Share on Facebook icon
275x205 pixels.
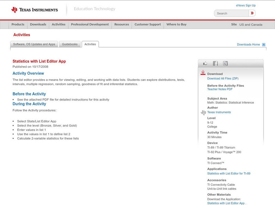click(x=216, y=63)
